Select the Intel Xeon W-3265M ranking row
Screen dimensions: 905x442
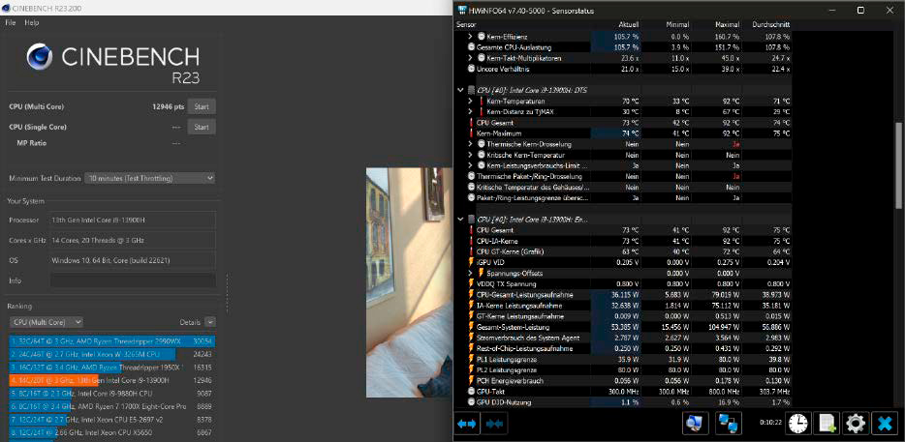click(112, 354)
